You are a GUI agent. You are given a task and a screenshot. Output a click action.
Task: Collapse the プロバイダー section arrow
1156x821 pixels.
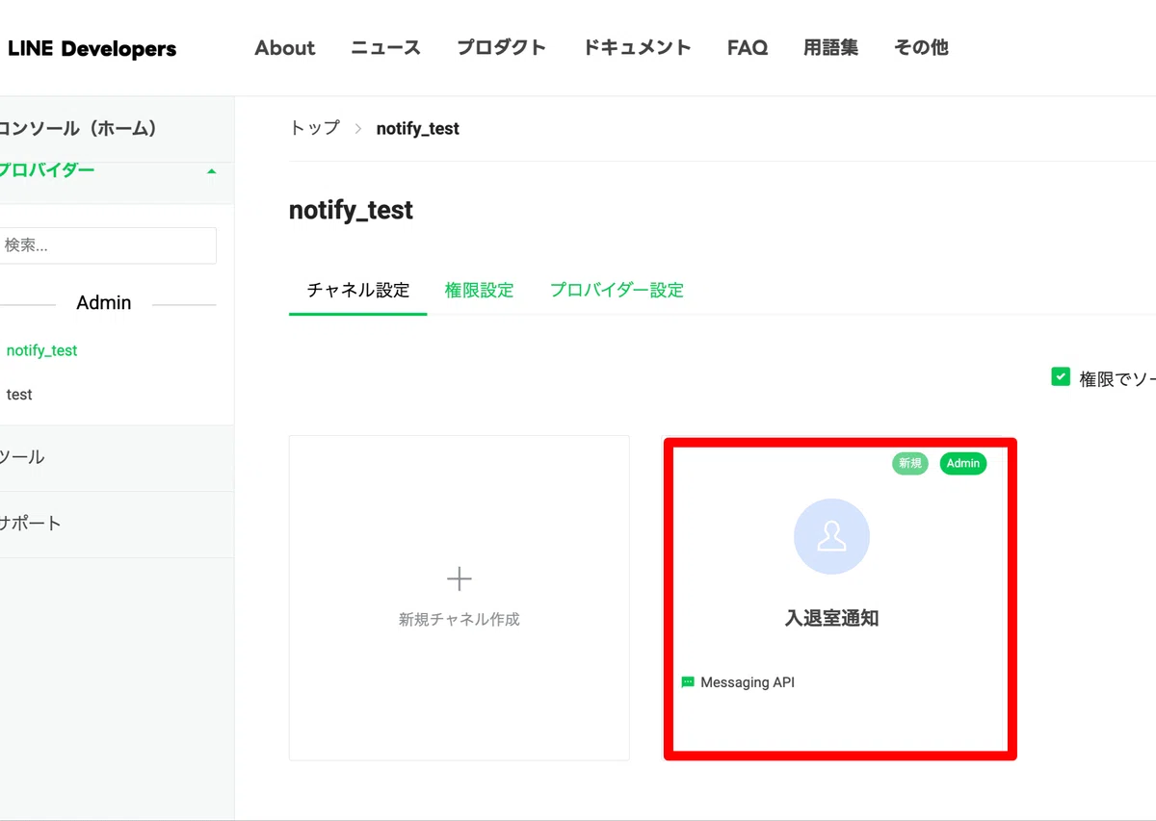tap(211, 171)
